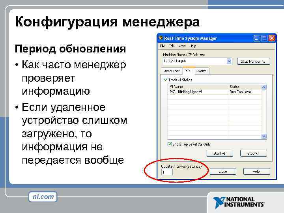Click the Real-Time System Manager title icon
284x213 pixels.
coord(161,38)
